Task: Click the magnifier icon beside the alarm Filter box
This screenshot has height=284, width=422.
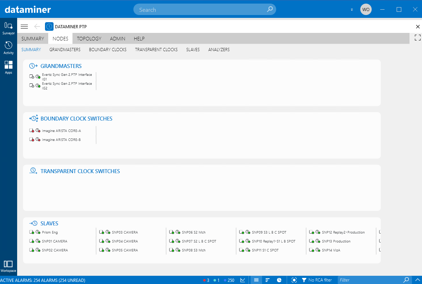Action: point(406,280)
